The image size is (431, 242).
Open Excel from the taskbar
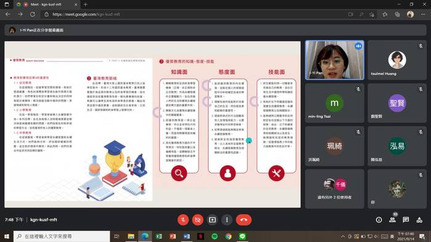click(159, 236)
